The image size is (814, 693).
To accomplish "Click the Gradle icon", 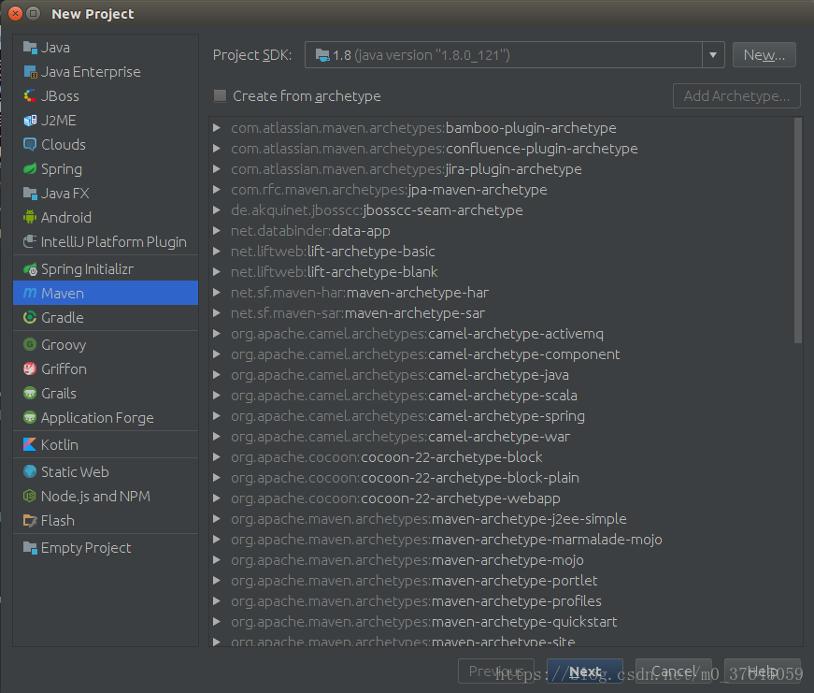I will pyautogui.click(x=30, y=317).
